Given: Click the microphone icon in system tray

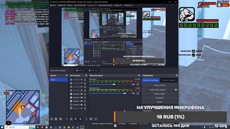Looking at the screenshot, I should 204,127.
